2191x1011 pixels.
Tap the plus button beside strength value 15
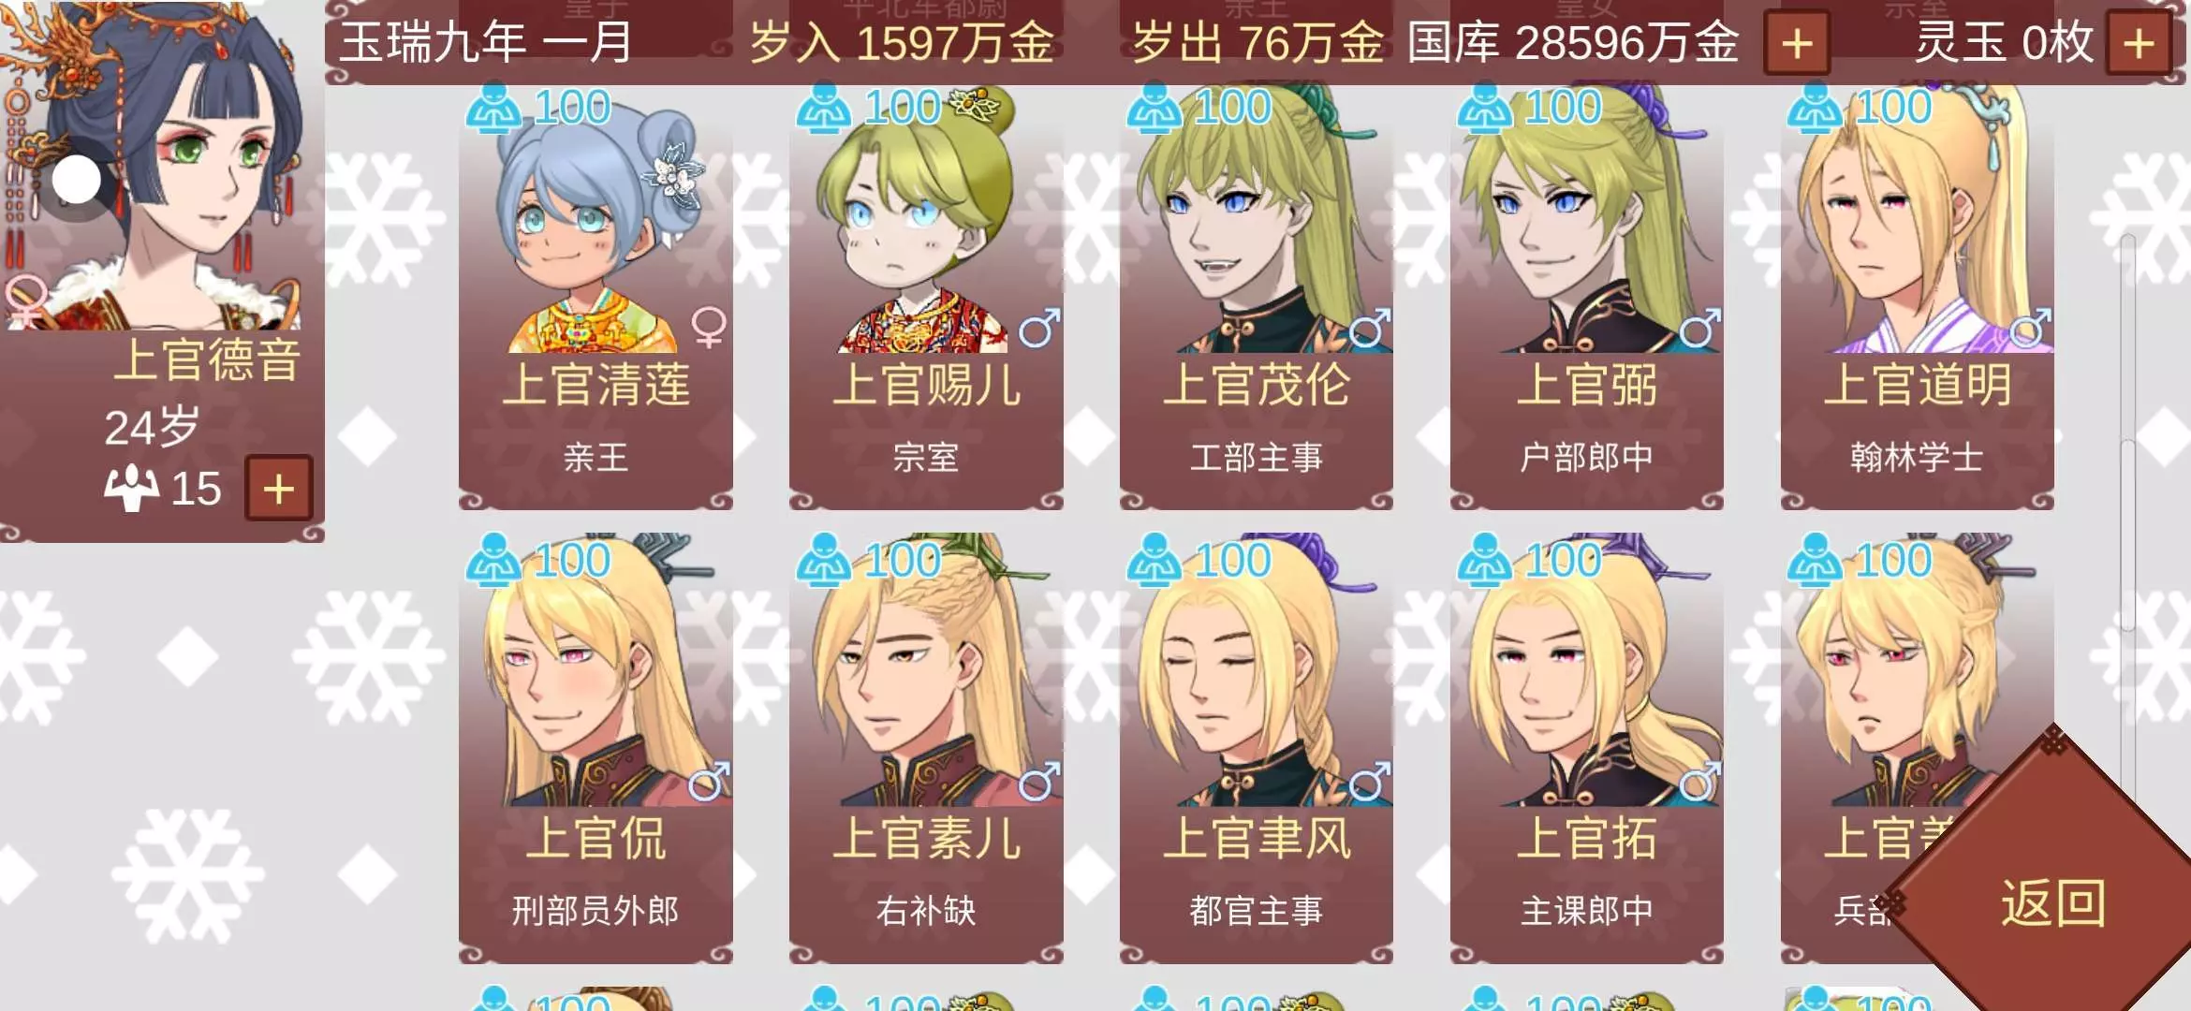coord(278,488)
